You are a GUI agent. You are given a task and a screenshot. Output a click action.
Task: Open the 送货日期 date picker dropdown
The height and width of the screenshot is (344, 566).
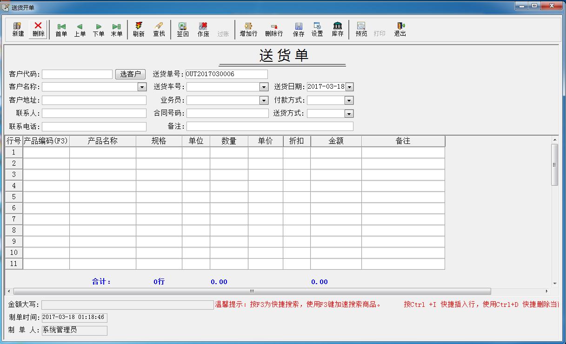click(349, 87)
